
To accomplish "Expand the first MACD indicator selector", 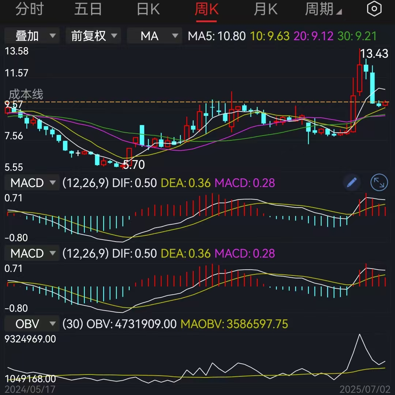I will (31, 183).
